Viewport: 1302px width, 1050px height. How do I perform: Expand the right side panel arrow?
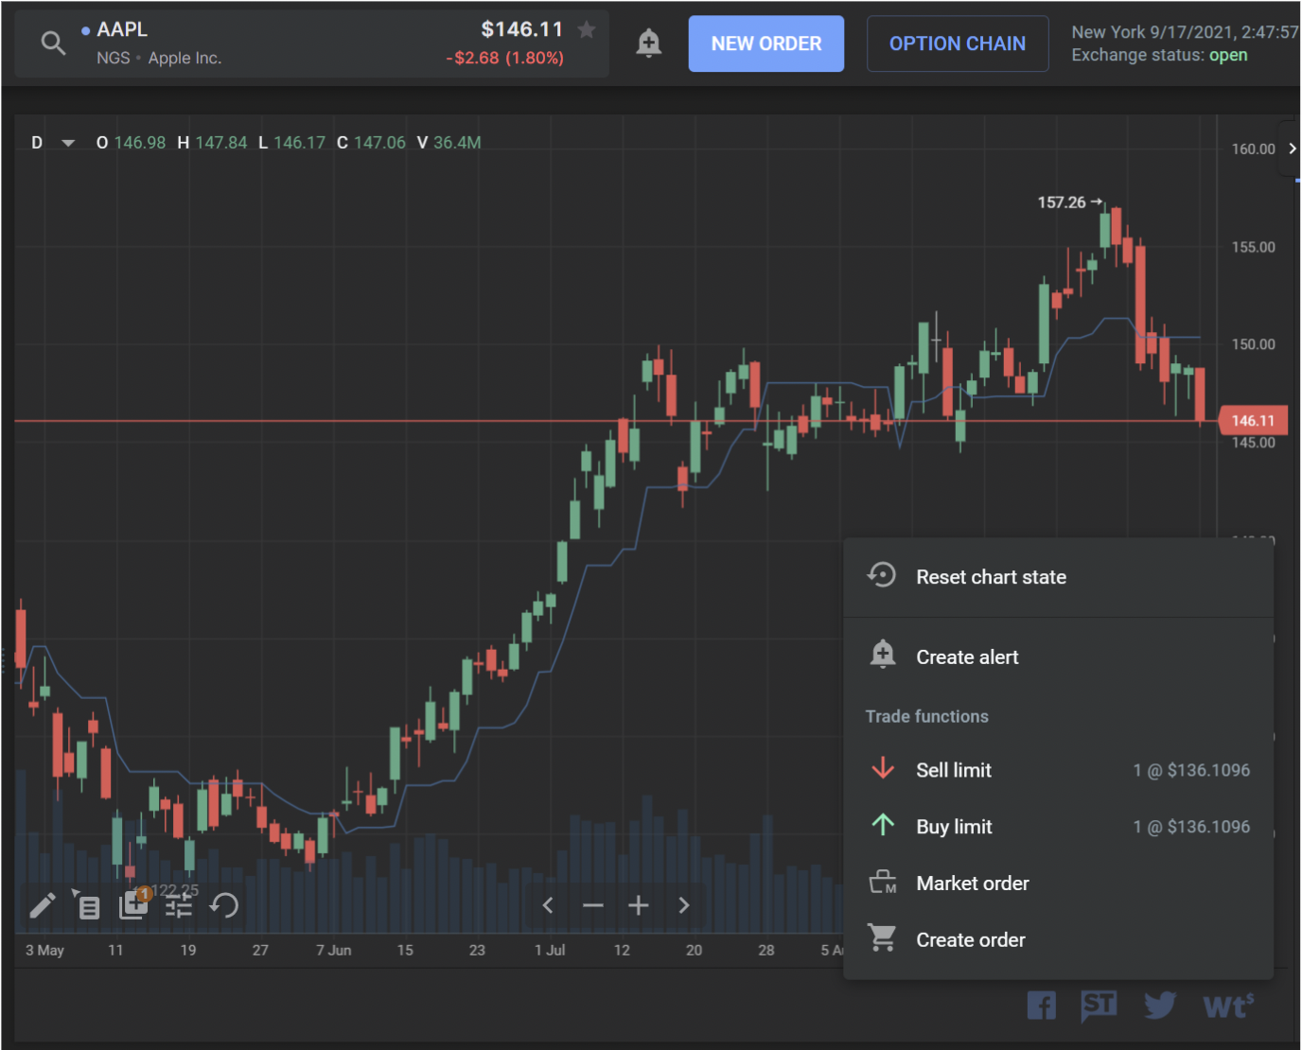[1292, 149]
